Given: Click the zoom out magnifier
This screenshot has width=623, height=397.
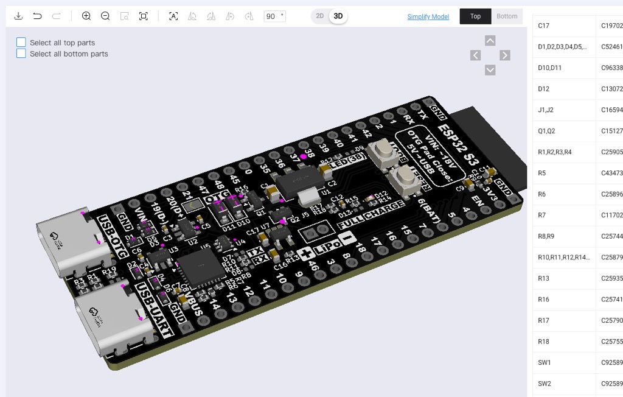Looking at the screenshot, I should pyautogui.click(x=105, y=16).
